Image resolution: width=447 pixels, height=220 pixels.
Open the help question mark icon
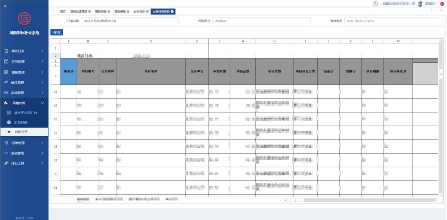(375, 4)
